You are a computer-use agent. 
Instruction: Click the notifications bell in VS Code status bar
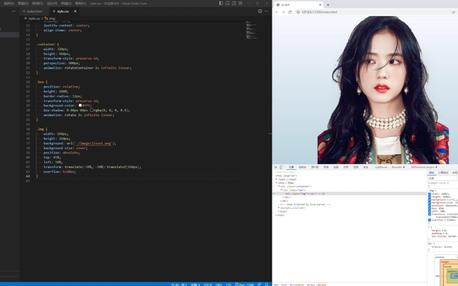[266, 284]
